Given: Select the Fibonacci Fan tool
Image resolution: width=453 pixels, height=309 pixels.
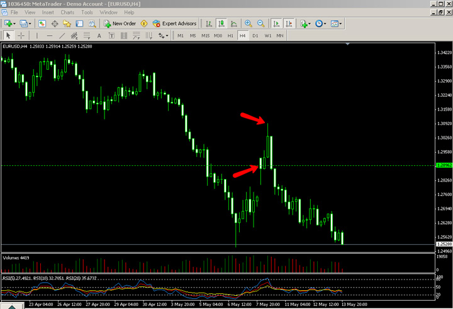Looking at the screenshot, I should (x=137, y=36).
